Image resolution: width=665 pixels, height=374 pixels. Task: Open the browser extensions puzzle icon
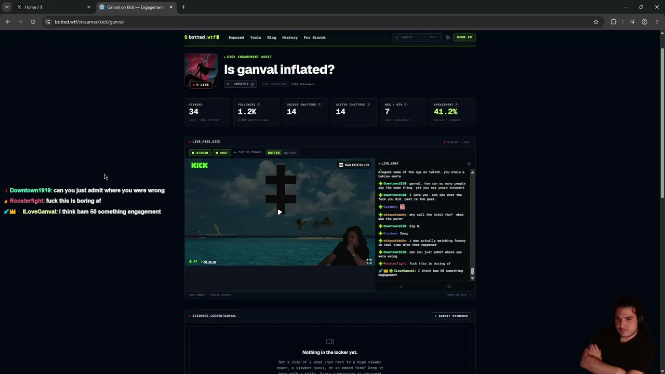(614, 22)
